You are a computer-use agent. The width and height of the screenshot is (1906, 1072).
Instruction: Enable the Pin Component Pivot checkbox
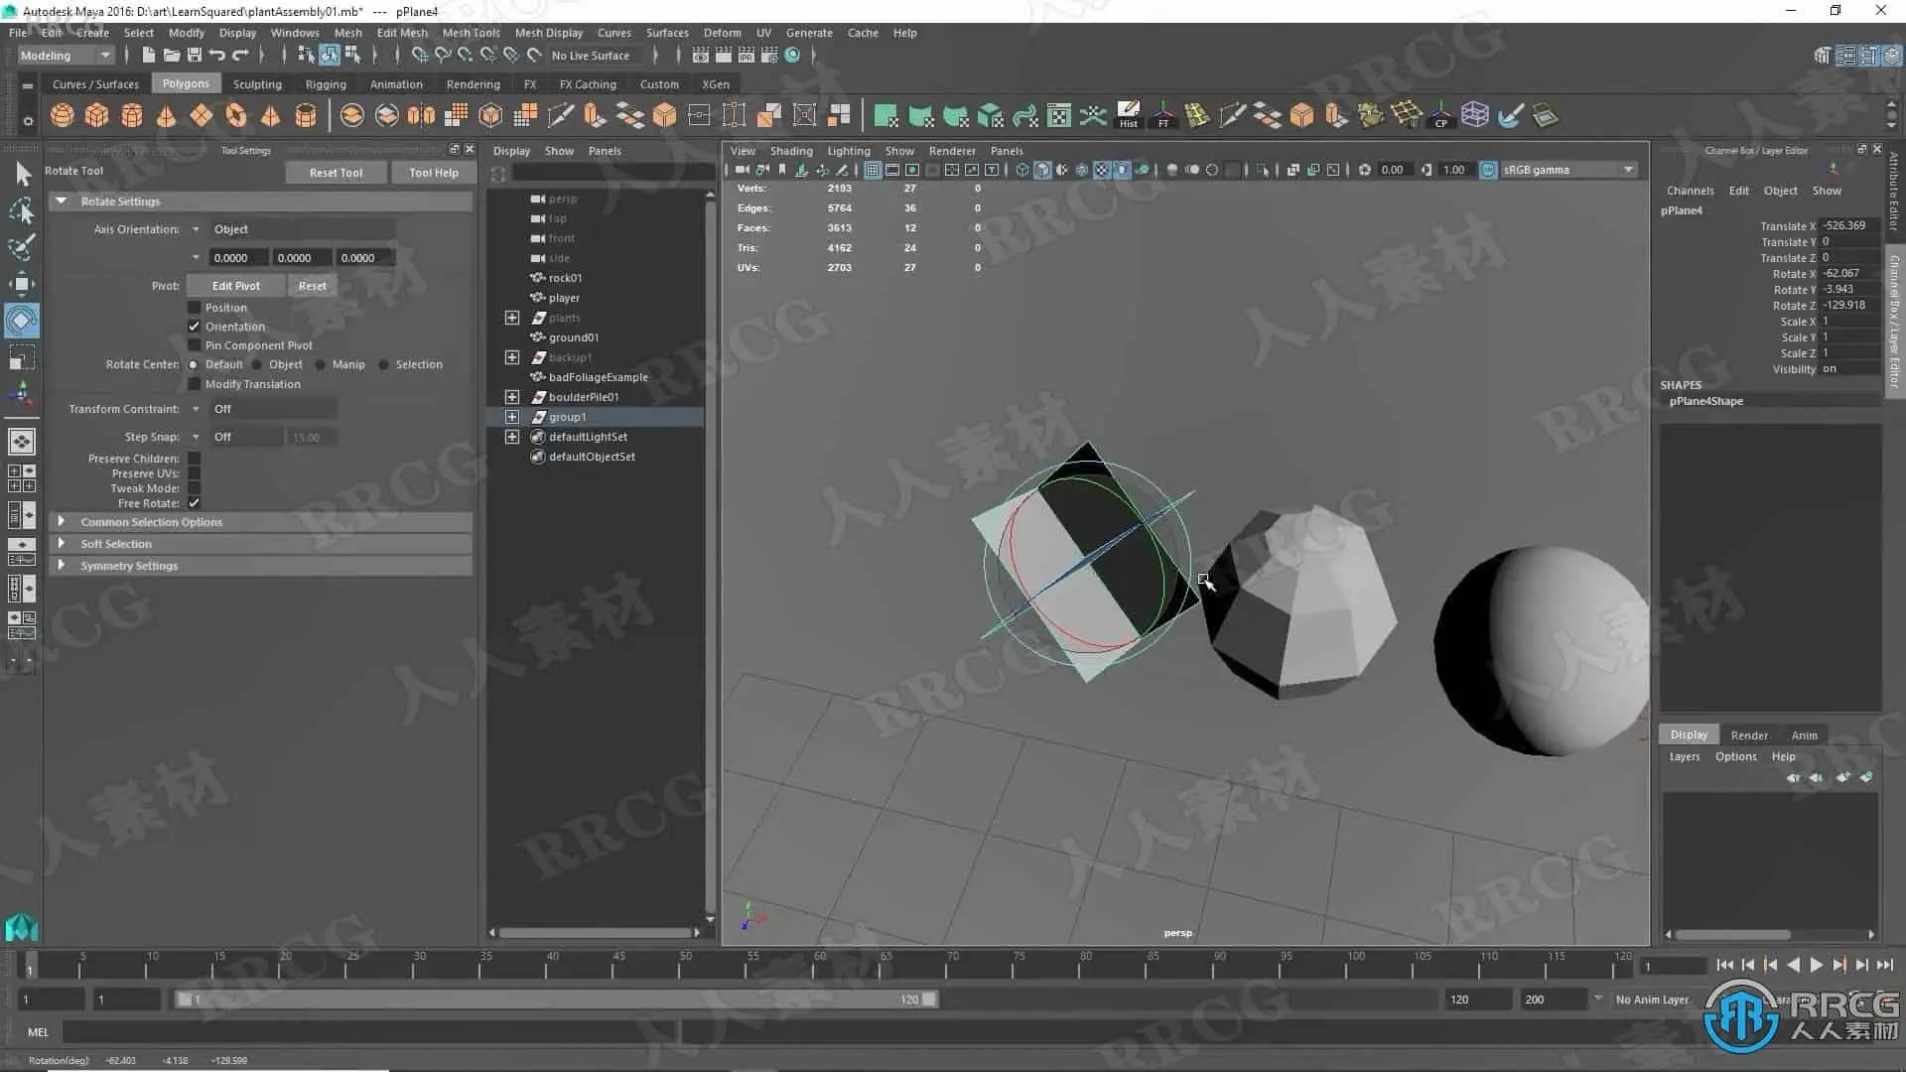pos(195,345)
